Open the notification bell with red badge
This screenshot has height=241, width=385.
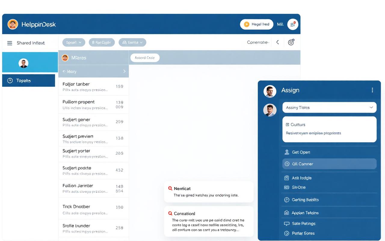293,24
